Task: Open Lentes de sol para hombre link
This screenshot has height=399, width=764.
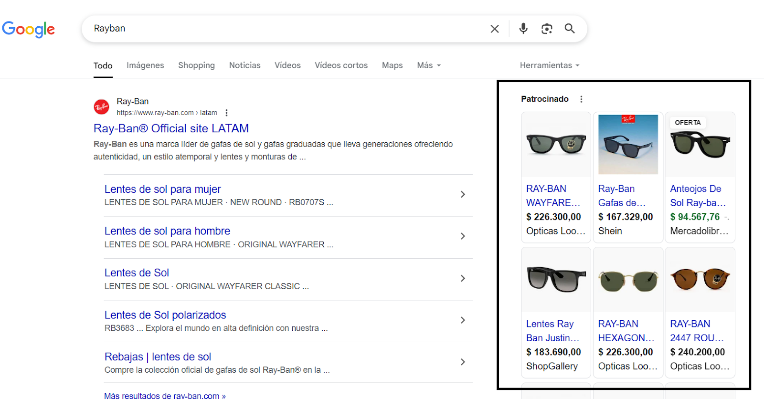Action: (x=167, y=231)
